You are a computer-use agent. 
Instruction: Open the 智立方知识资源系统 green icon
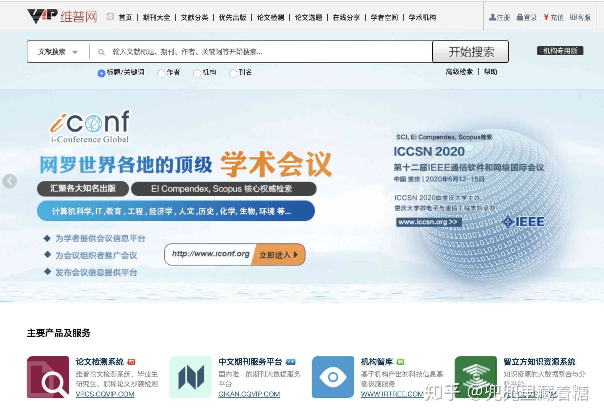pos(476,377)
